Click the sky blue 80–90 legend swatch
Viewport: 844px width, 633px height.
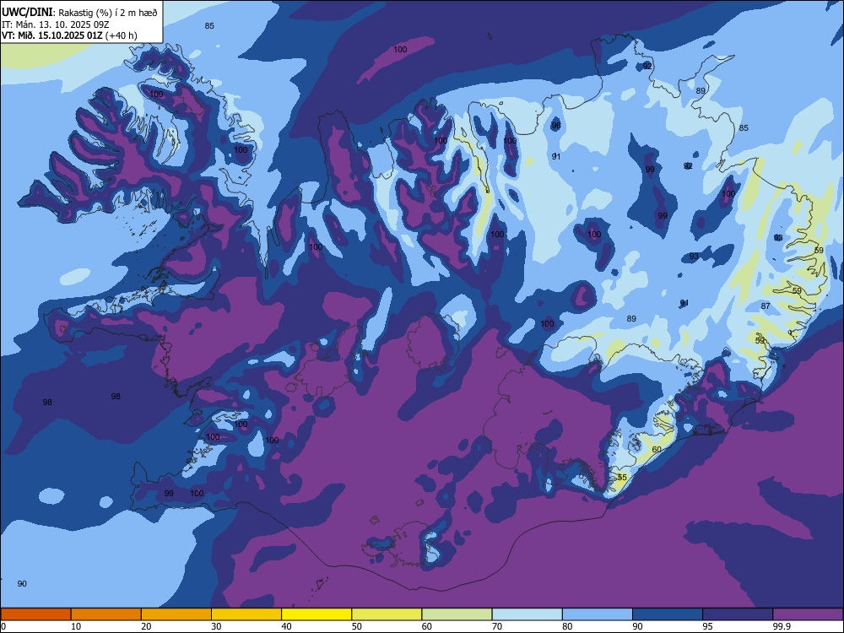598,614
